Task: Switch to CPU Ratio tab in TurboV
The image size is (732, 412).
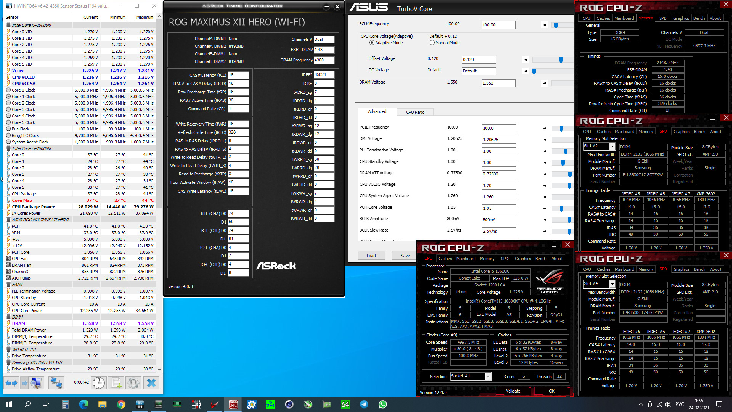Action: [x=415, y=112]
